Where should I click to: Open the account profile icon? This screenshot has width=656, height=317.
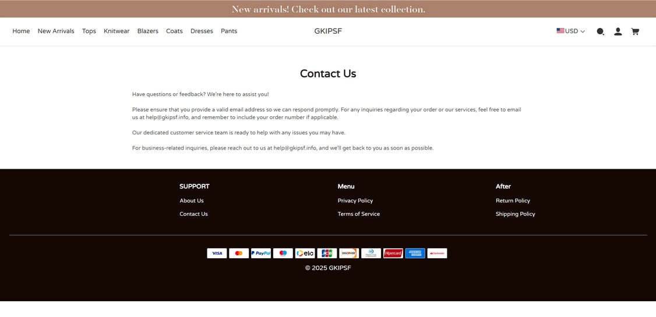pos(618,31)
